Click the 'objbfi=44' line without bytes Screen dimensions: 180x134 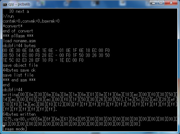(13, 90)
